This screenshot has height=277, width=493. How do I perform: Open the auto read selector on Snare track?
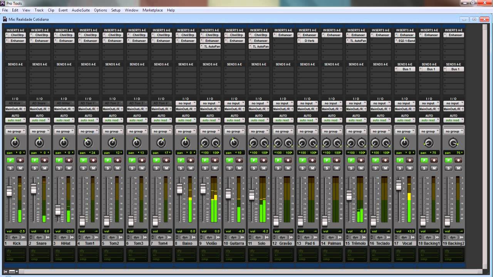click(40, 120)
